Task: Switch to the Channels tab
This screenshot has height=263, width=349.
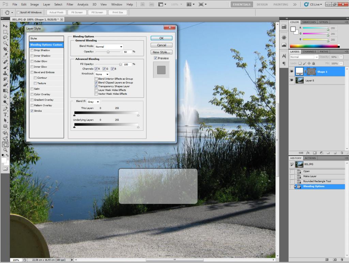Action: pos(309,52)
